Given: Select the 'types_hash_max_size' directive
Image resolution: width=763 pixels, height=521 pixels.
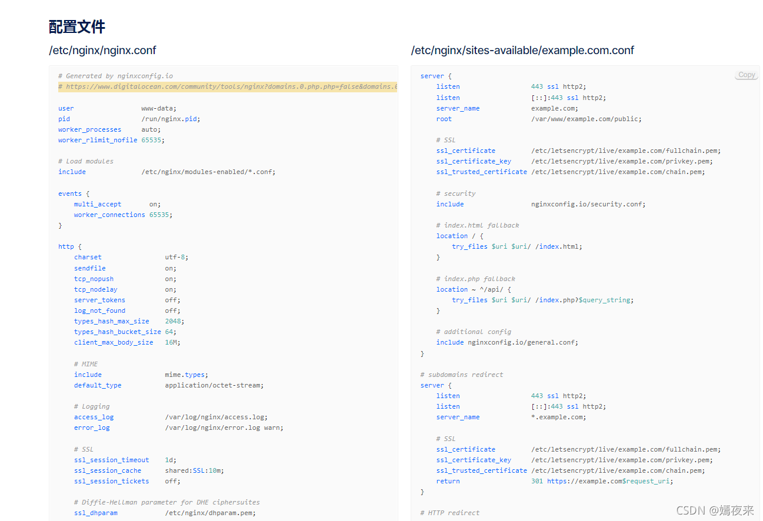Looking at the screenshot, I should 112,321.
